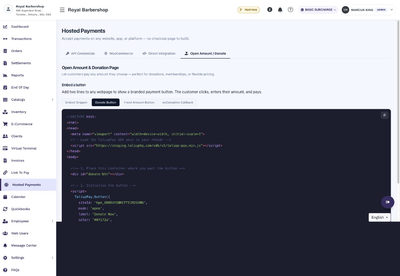This screenshot has width=400, height=276.
Task: Open the Dashboard chart icon
Action: tap(5, 27)
